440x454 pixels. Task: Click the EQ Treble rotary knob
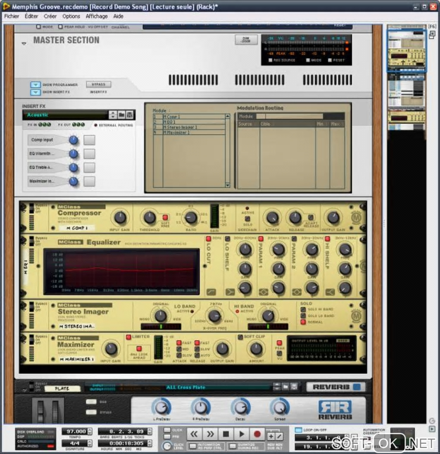74,168
